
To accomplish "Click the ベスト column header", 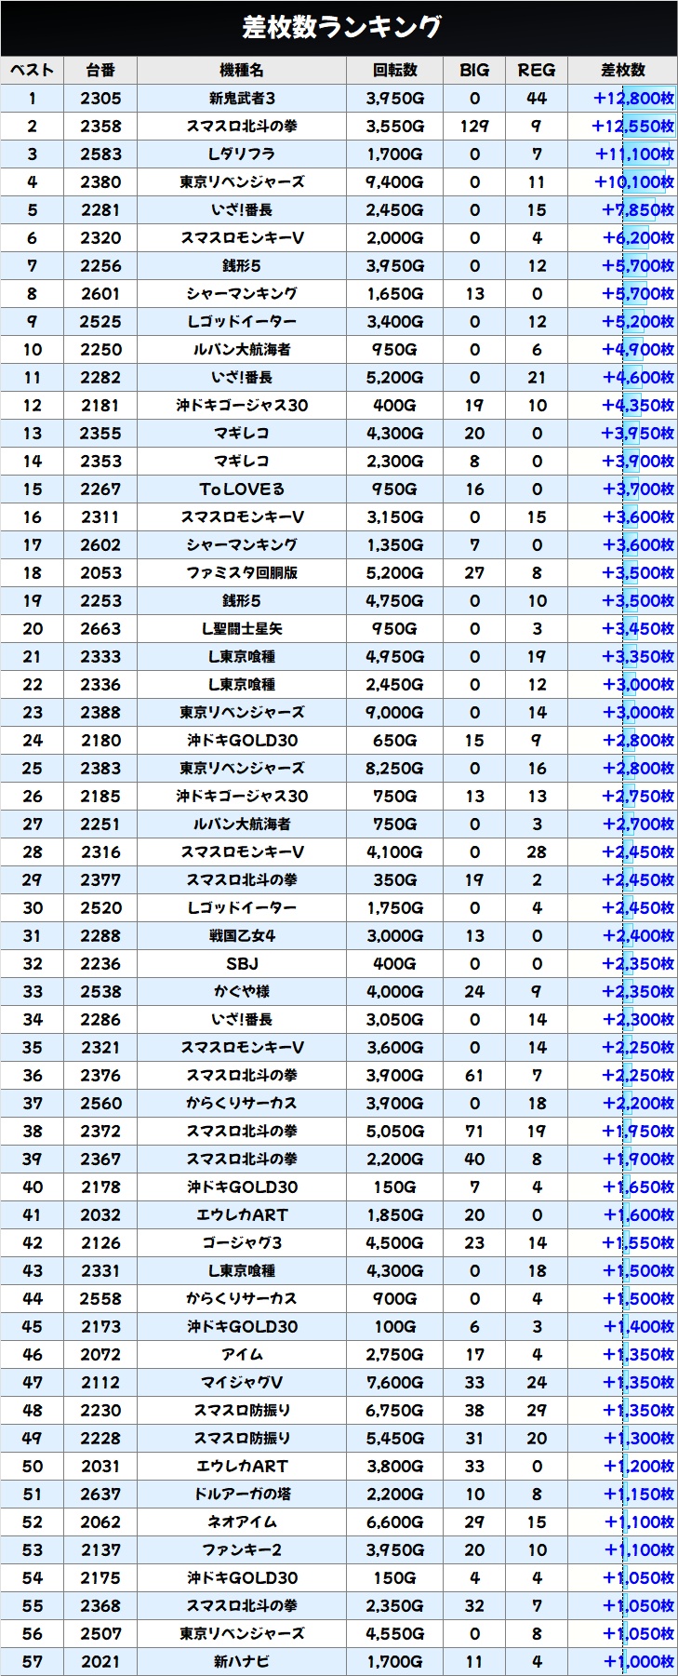I will (32, 71).
